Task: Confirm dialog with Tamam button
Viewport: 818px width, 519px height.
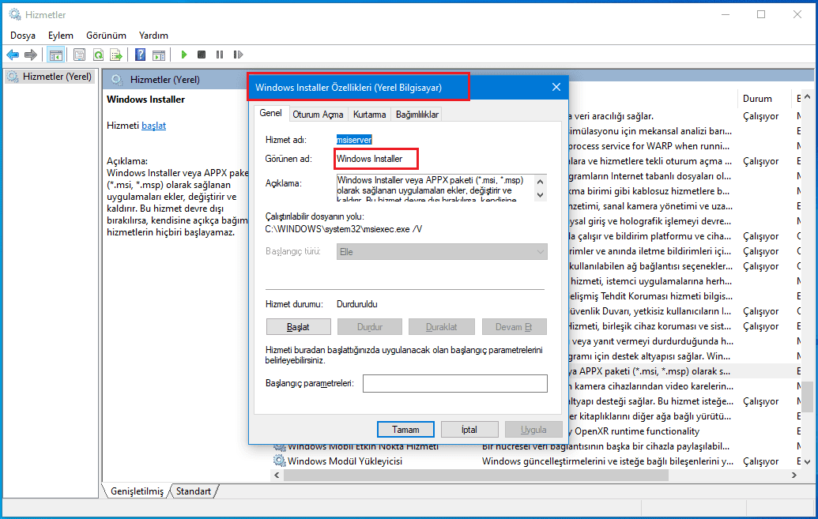Action: pos(405,430)
